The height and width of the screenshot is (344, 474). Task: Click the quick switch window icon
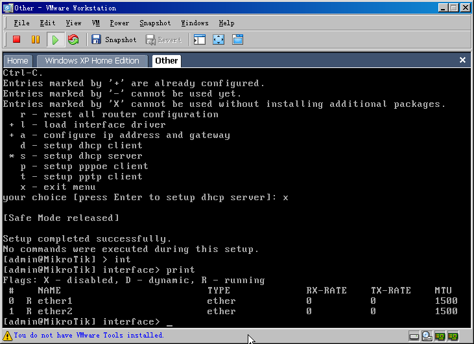(237, 40)
